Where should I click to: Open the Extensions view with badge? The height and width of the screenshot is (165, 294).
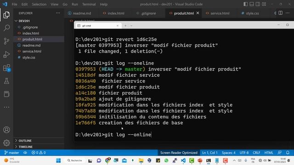6,68
